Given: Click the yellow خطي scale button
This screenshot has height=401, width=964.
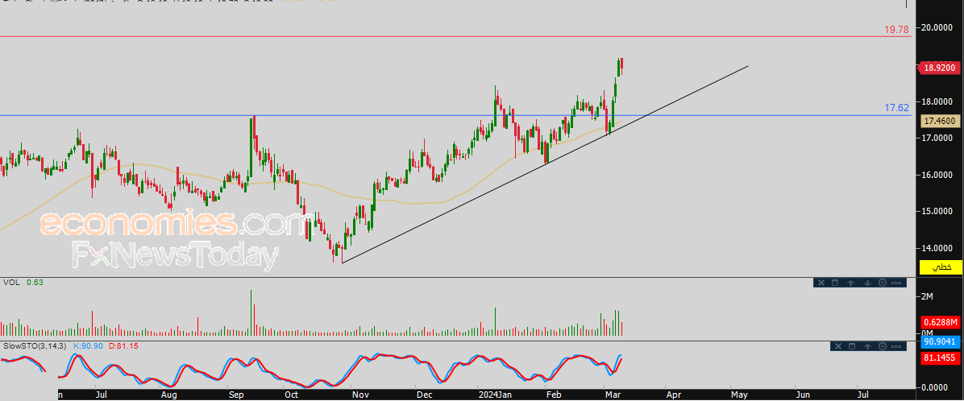Looking at the screenshot, I should coord(941,267).
